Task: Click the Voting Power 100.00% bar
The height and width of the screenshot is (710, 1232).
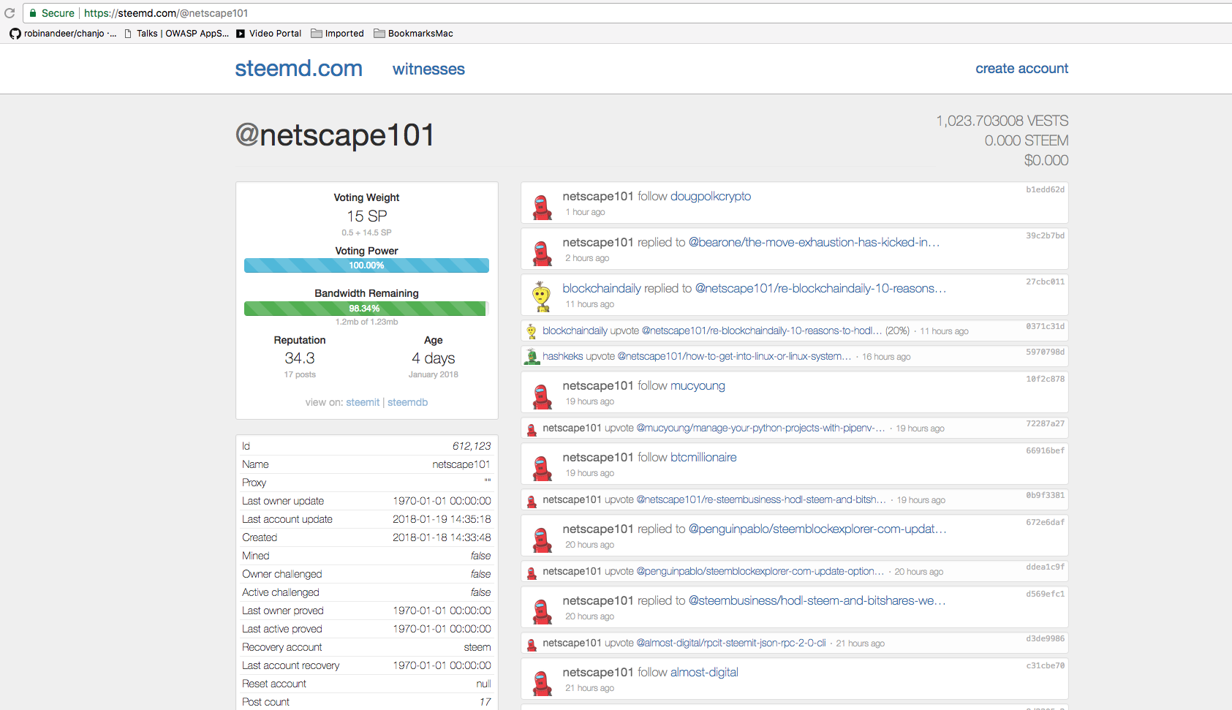Action: click(x=366, y=265)
